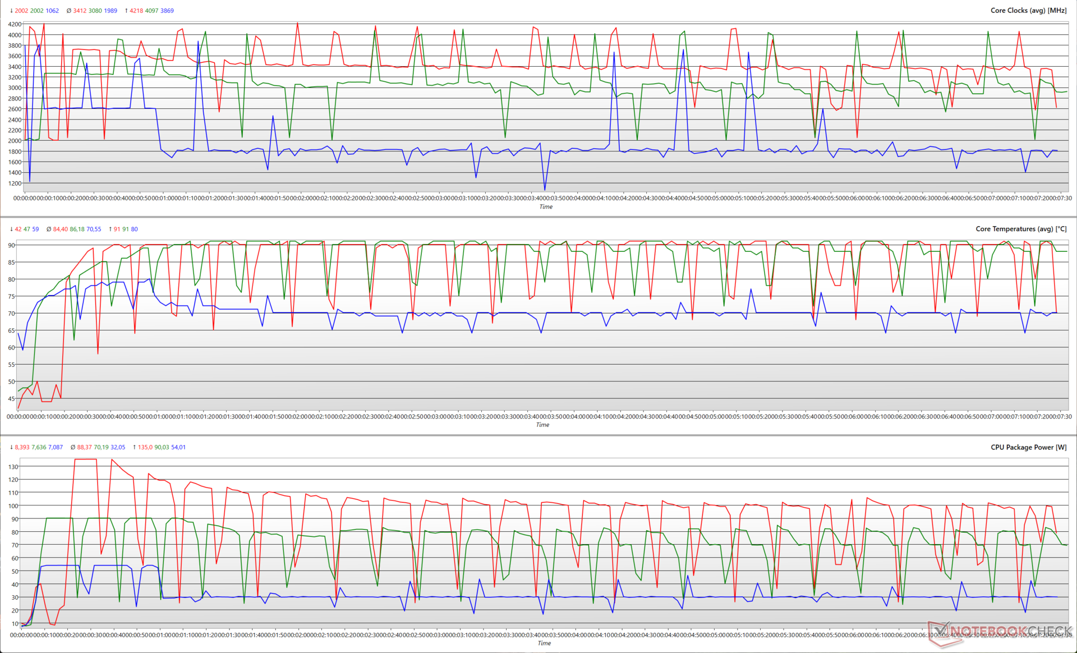This screenshot has width=1077, height=653.
Task: Click the 4200 tick on Core Clocks axis
Action: [x=15, y=24]
